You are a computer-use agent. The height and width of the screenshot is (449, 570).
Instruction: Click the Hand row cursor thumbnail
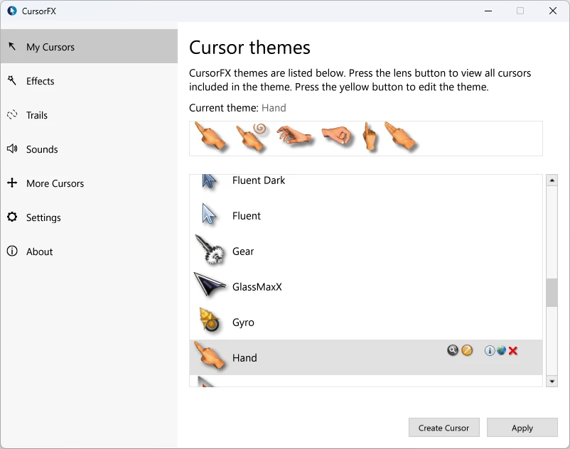click(209, 356)
